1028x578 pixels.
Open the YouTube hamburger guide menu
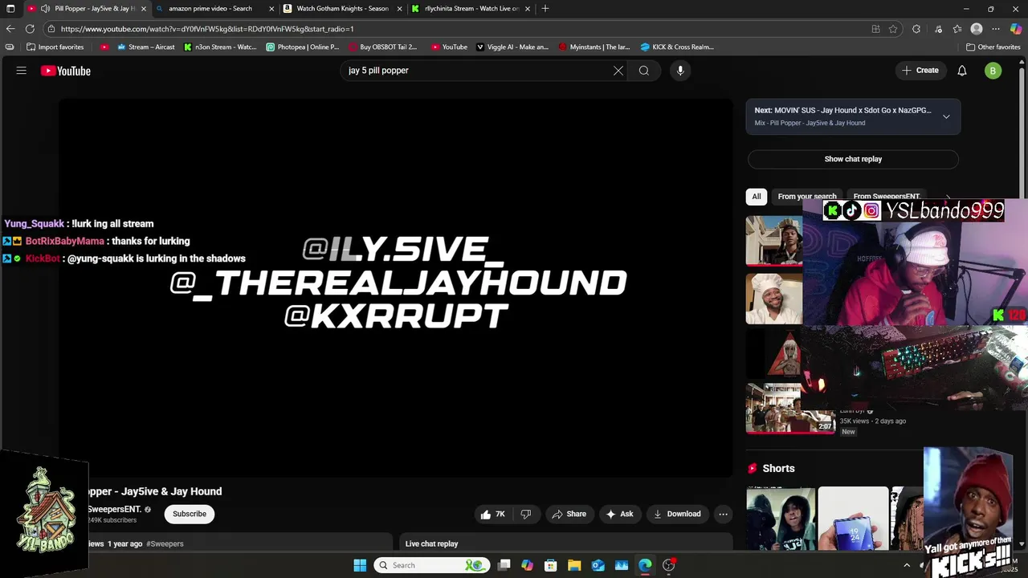pyautogui.click(x=22, y=71)
